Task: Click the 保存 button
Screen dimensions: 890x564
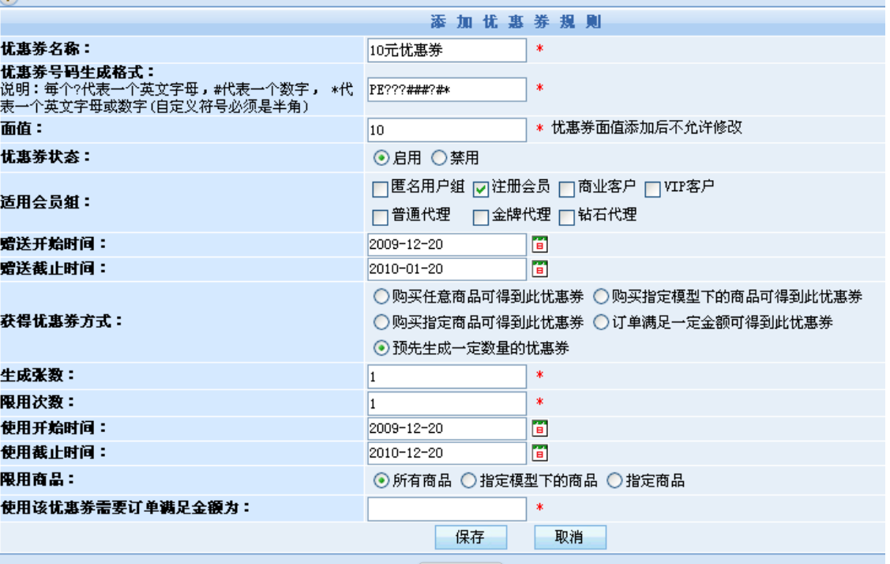Action: point(471,537)
